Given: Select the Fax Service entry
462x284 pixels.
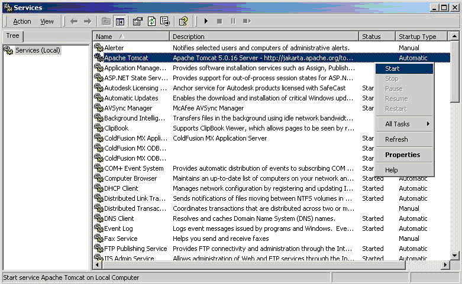Looking at the screenshot, I should click(121, 239).
